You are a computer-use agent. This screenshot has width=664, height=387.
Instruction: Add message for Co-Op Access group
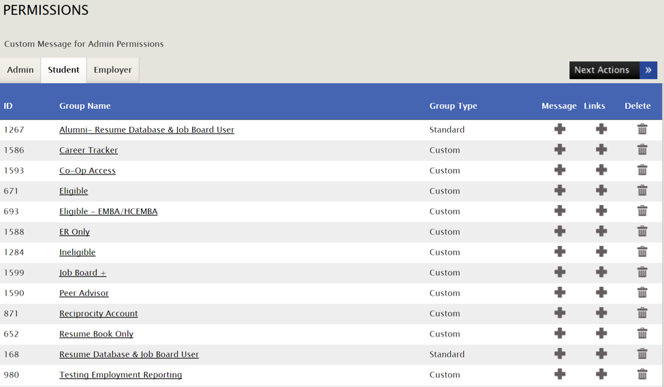(560, 170)
